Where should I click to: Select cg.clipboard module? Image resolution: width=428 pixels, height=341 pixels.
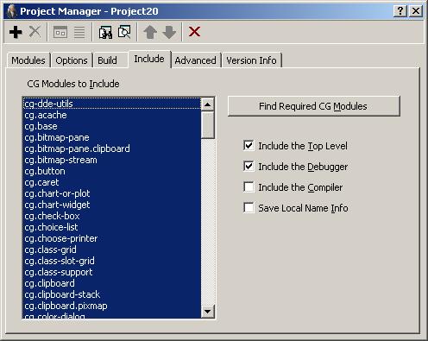point(112,283)
